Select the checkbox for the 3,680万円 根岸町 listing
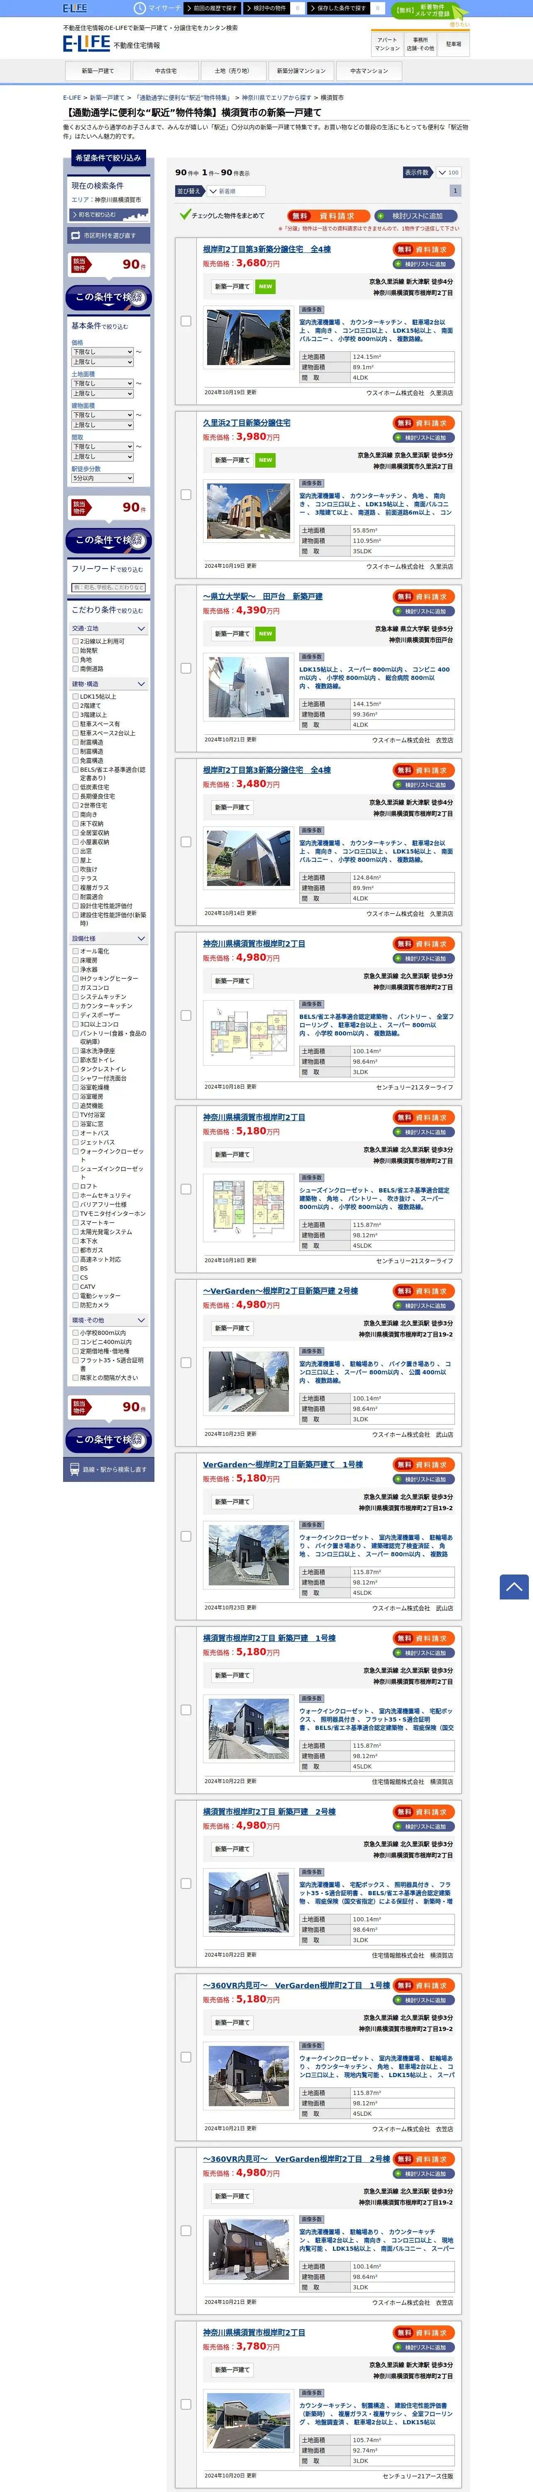The height and width of the screenshot is (2492, 533). 186,321
